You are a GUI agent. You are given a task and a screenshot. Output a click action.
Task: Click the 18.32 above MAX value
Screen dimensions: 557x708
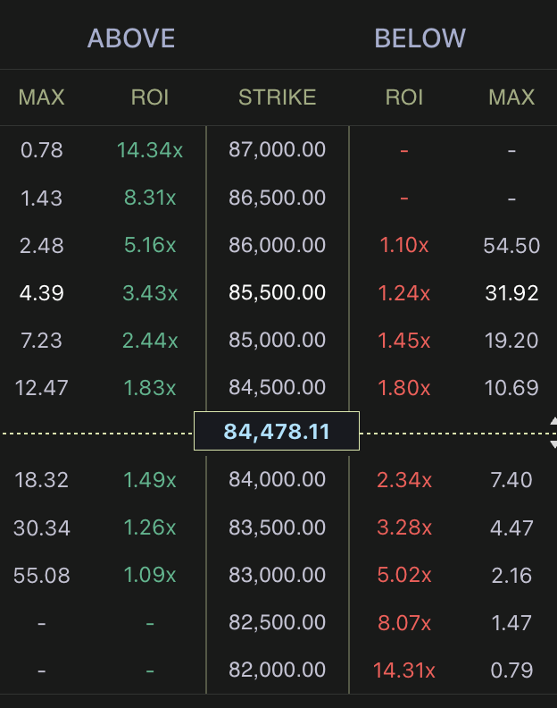click(41, 480)
